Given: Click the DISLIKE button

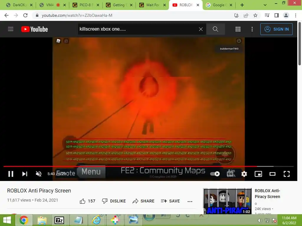Looking at the screenshot, I should (114, 201).
